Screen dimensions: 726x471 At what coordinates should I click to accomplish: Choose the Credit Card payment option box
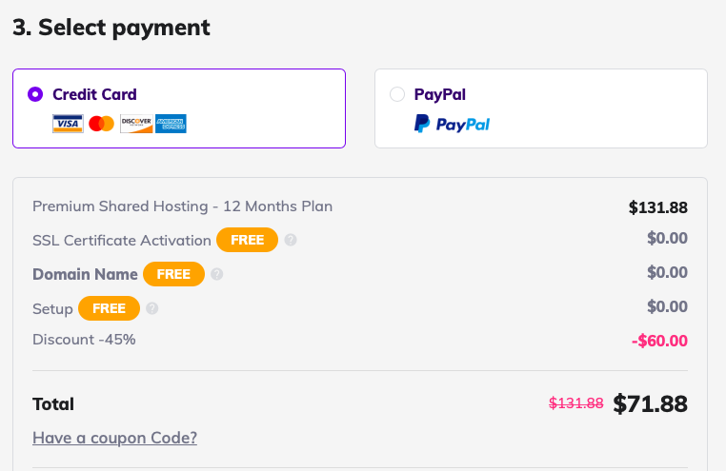click(x=179, y=108)
